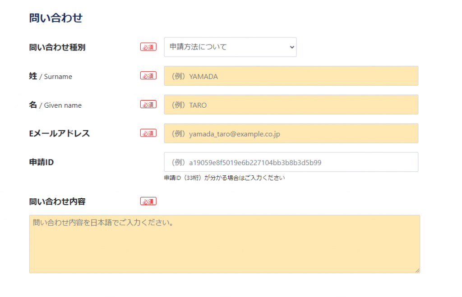Screen dimensions: 462x297
Task: Click the 申請ID input field
Action: point(291,162)
